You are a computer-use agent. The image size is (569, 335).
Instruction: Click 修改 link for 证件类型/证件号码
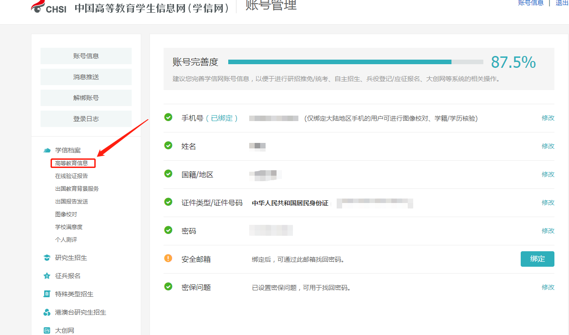(x=548, y=203)
